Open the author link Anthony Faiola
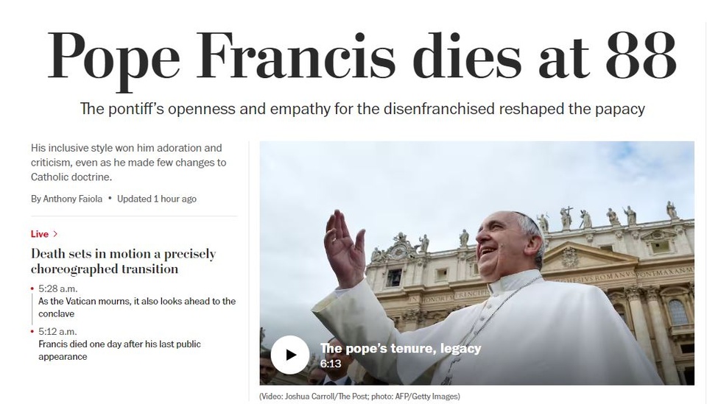The height and width of the screenshot is (404, 707). point(73,199)
